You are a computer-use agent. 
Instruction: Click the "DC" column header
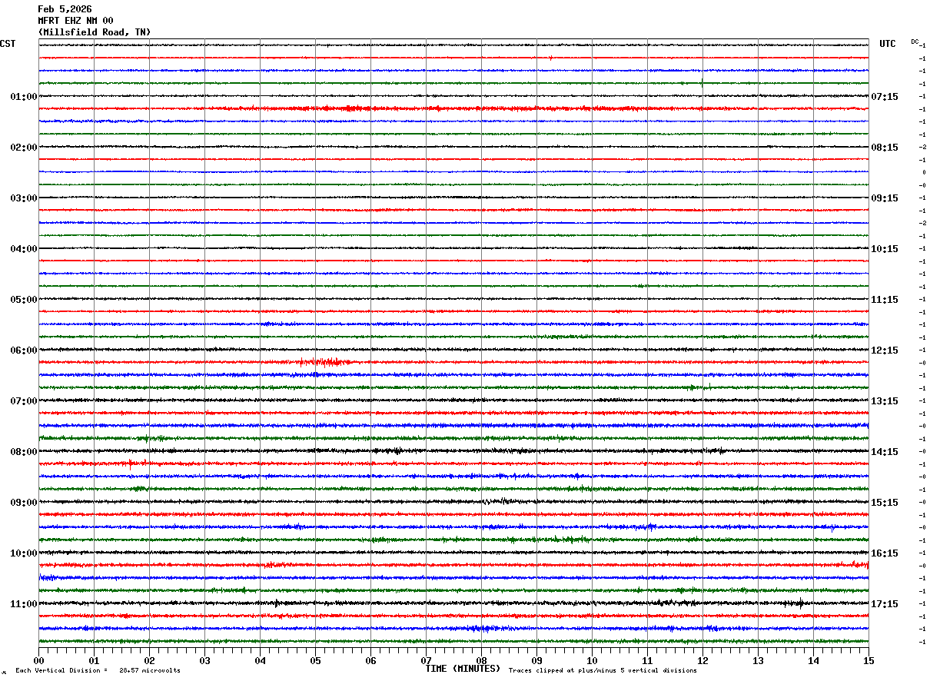pyautogui.click(x=915, y=42)
